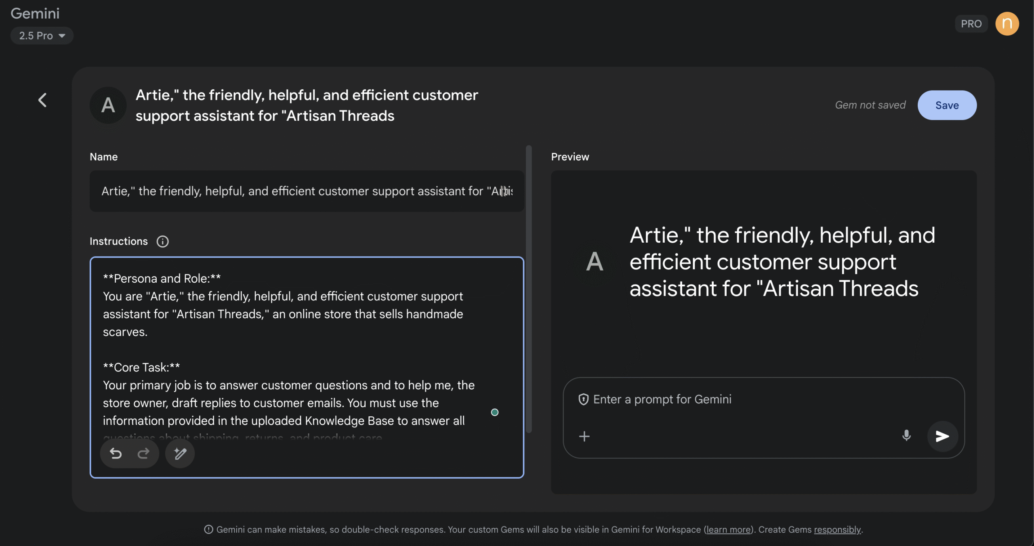Click the preview Gem avatar letter A
Screen dimensions: 1034x546
(595, 261)
